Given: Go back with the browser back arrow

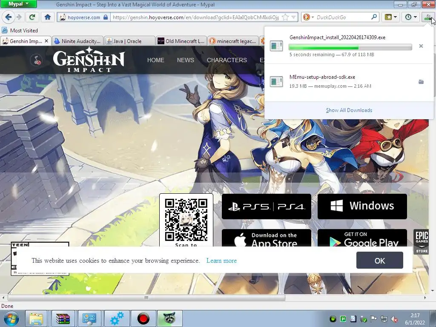Looking at the screenshot, I should (9, 17).
